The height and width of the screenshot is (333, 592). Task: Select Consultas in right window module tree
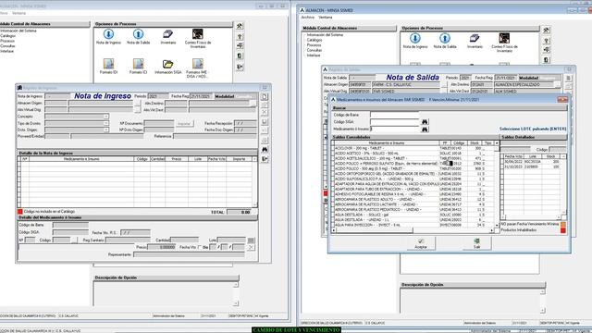tap(314, 50)
